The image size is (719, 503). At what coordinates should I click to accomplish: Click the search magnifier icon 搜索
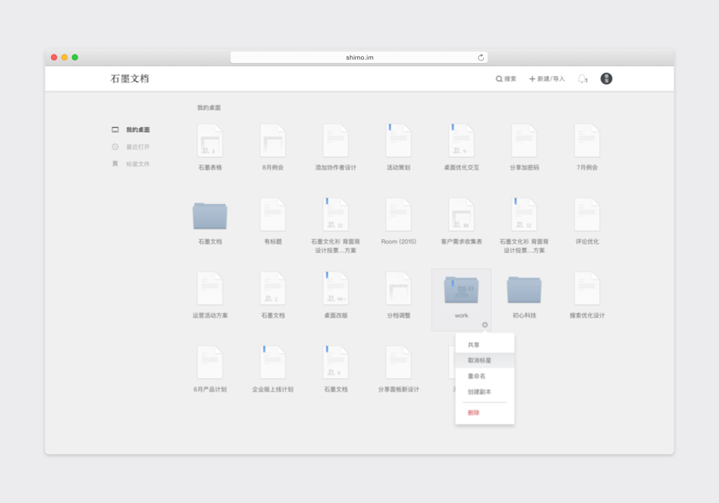[x=499, y=79]
